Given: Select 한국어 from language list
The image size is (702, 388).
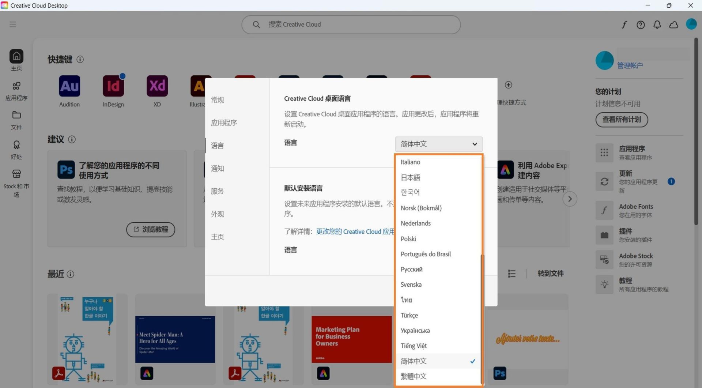Looking at the screenshot, I should coord(438,192).
